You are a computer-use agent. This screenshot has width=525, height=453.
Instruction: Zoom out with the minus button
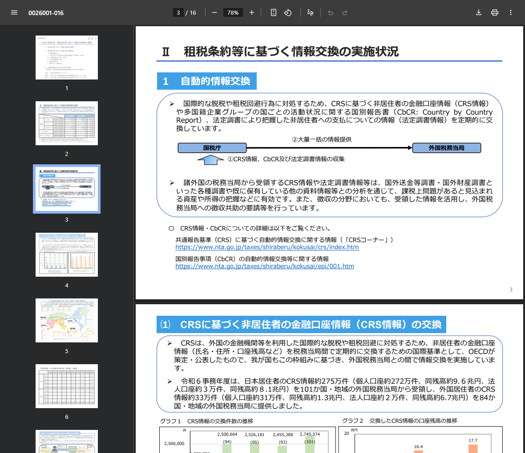click(x=214, y=13)
